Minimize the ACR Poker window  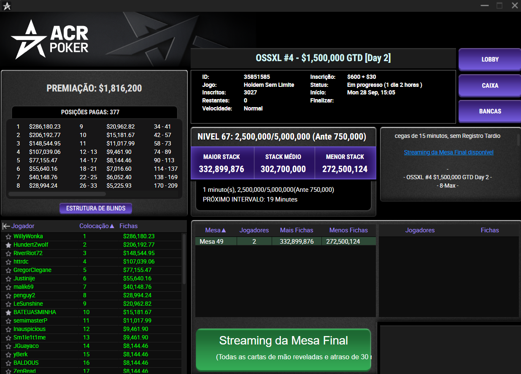point(485,5)
